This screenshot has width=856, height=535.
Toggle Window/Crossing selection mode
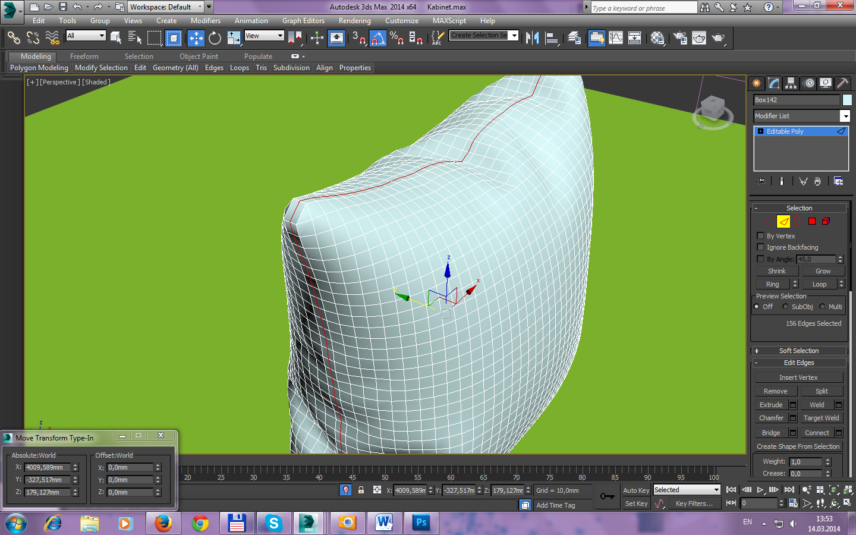tap(174, 38)
